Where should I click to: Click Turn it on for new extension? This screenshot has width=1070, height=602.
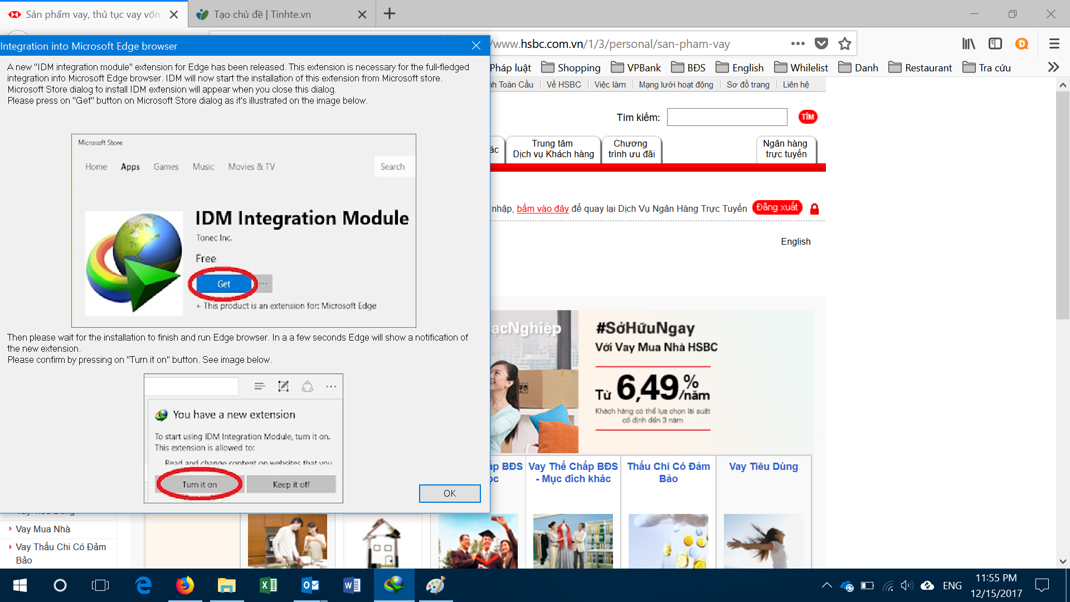coord(198,484)
